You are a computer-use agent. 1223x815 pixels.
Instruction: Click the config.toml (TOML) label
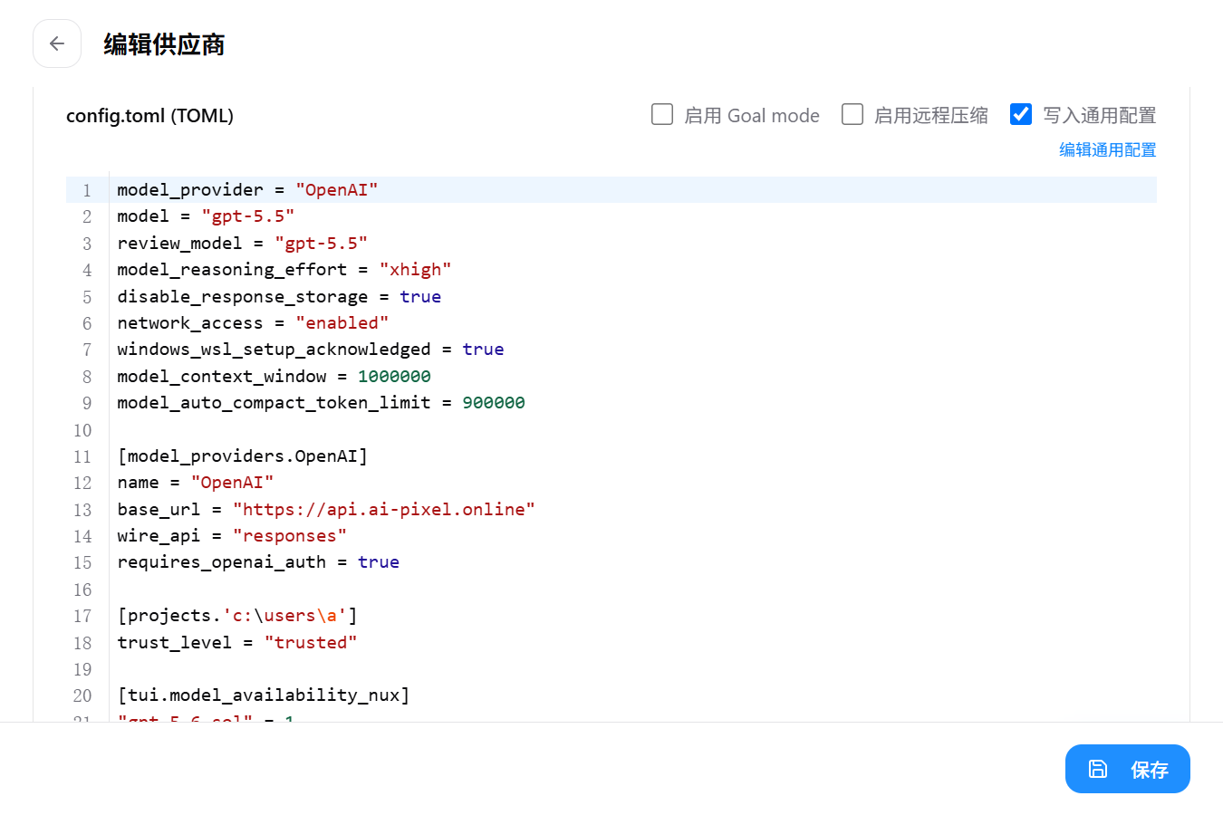[x=149, y=115]
